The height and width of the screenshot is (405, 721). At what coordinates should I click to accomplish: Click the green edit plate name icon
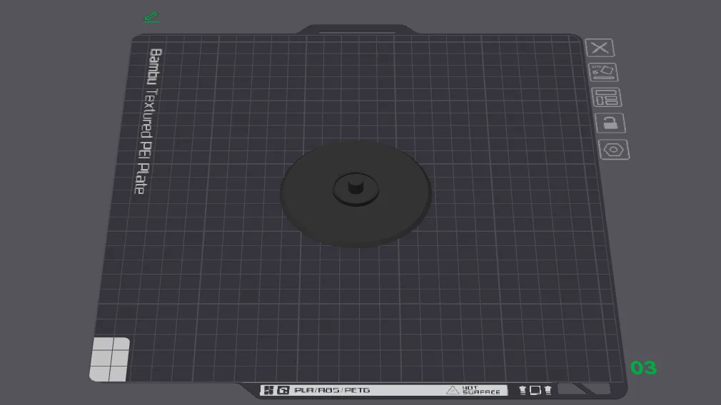tap(151, 17)
